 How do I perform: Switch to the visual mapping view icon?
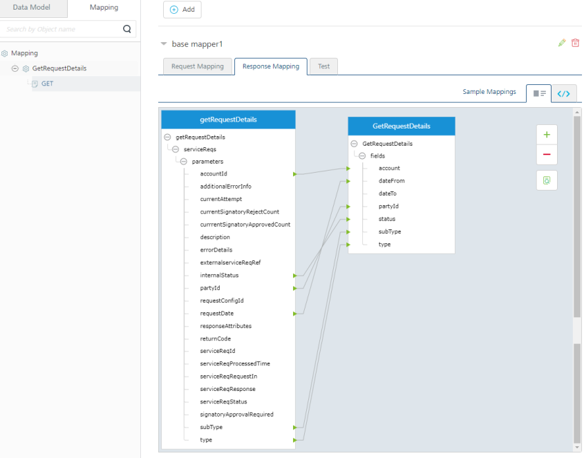pos(539,94)
